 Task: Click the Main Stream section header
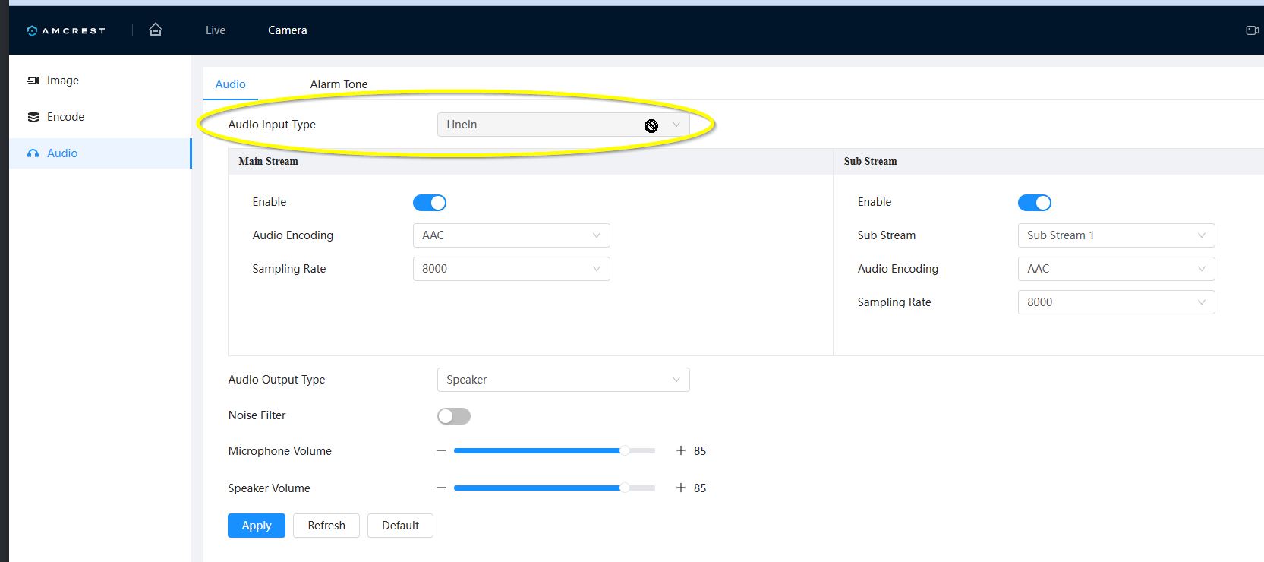point(269,162)
